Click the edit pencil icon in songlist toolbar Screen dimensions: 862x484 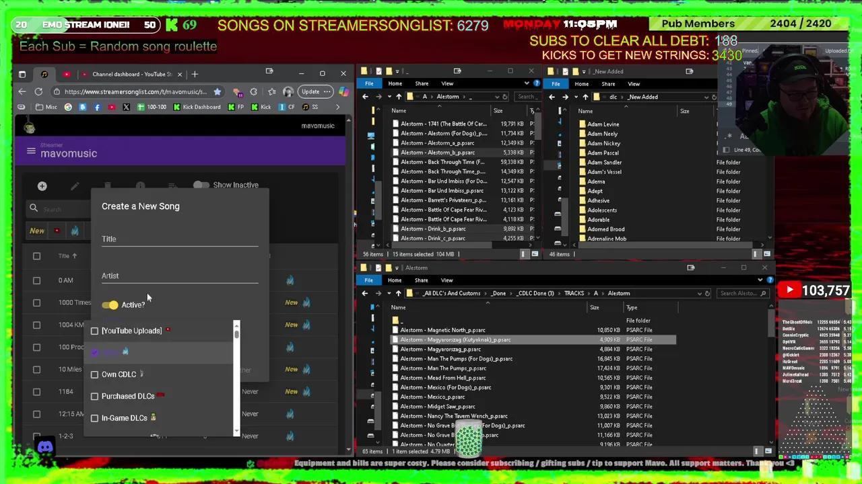pos(75,186)
